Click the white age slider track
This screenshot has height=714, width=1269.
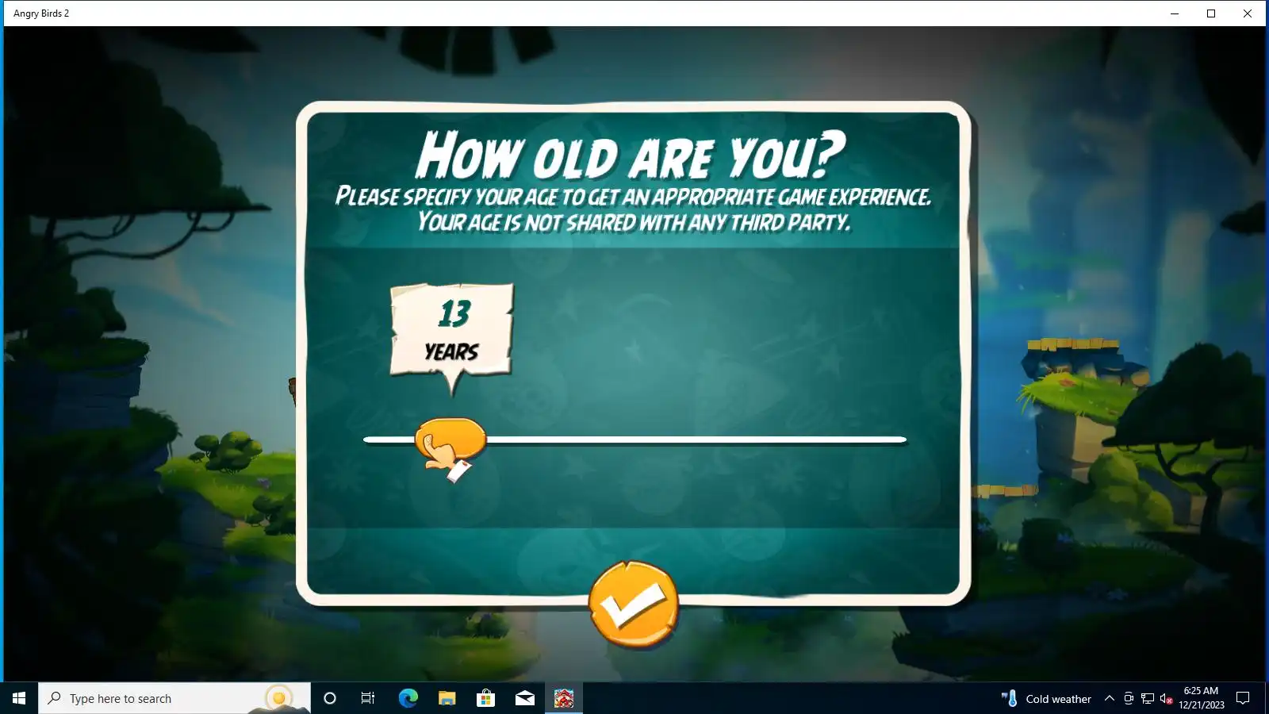(634, 440)
